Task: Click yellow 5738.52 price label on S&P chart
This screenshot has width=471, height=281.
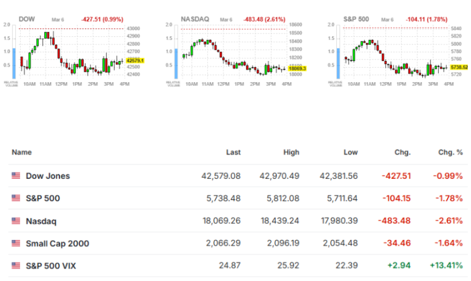Action: coord(459,67)
